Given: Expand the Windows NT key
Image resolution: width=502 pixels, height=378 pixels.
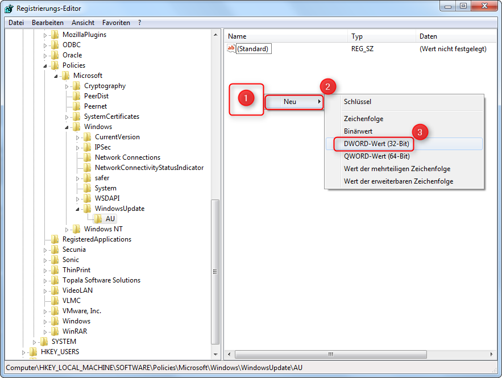Looking at the screenshot, I should (x=67, y=229).
